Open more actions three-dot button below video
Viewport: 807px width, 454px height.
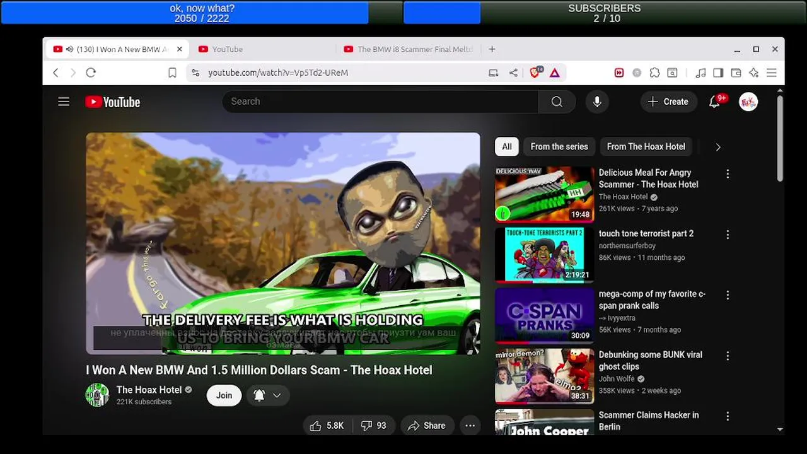coord(470,426)
